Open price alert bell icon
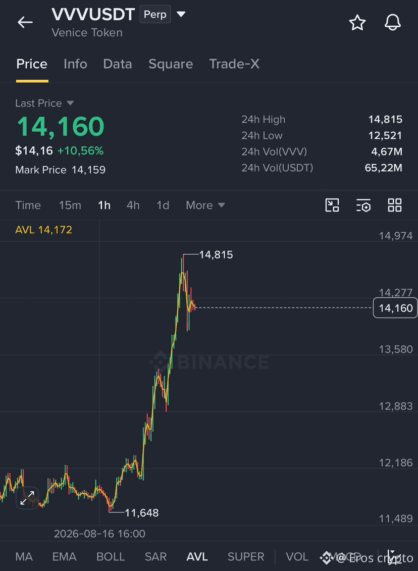This screenshot has width=418, height=571. 393,23
